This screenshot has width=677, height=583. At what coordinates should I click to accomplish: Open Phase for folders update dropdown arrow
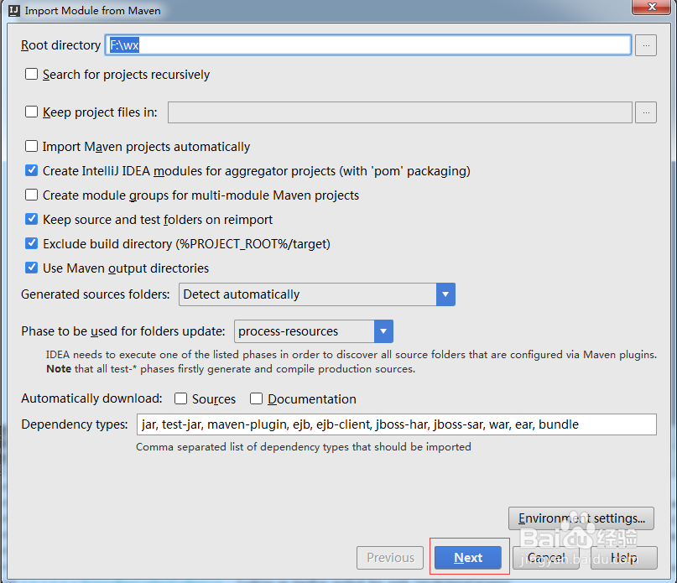pyautogui.click(x=383, y=331)
